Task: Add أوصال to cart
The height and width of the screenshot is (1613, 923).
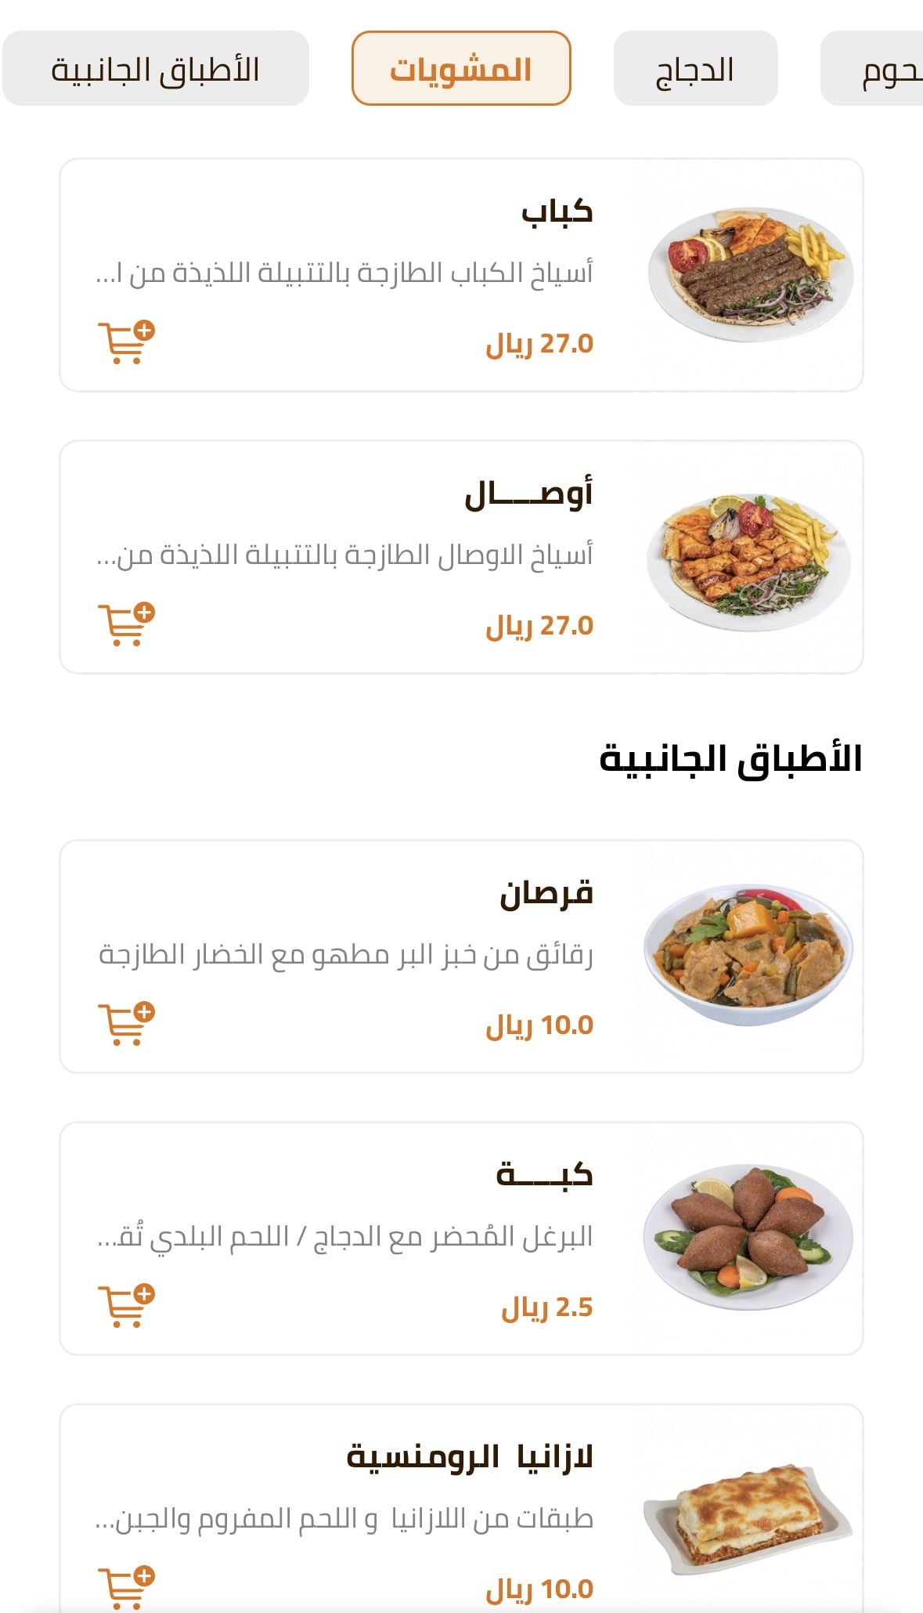Action: click(x=126, y=624)
